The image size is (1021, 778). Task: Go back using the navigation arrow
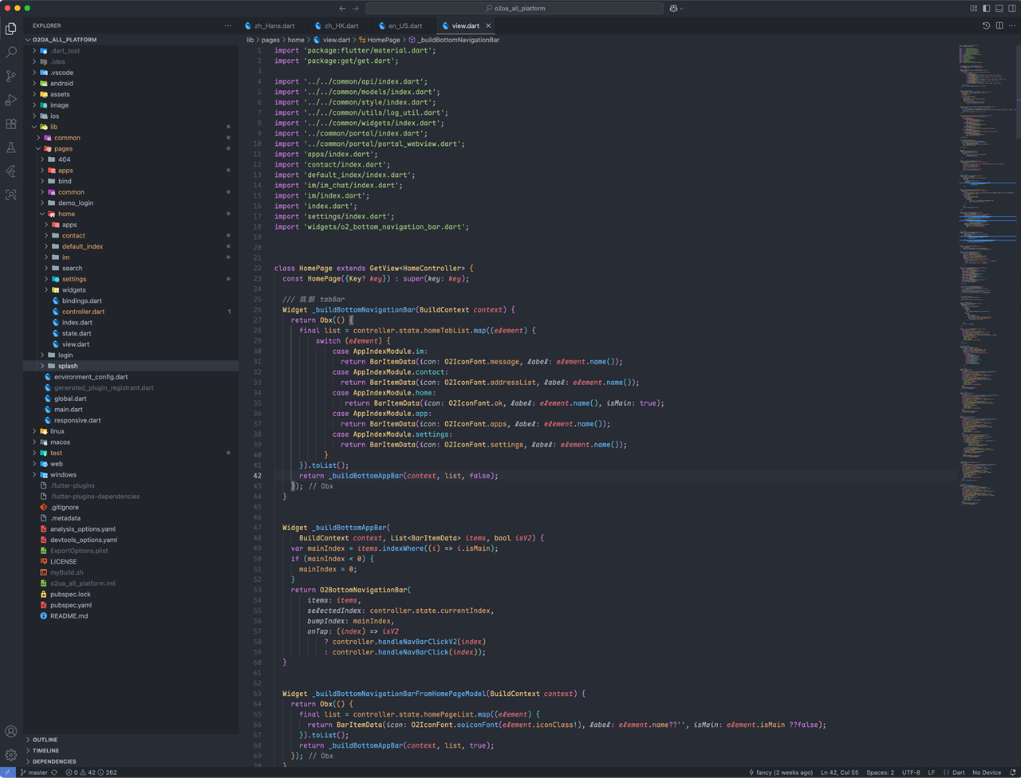(x=342, y=8)
